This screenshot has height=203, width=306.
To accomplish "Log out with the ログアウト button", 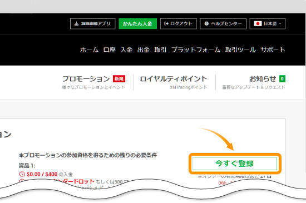I will [x=179, y=23].
